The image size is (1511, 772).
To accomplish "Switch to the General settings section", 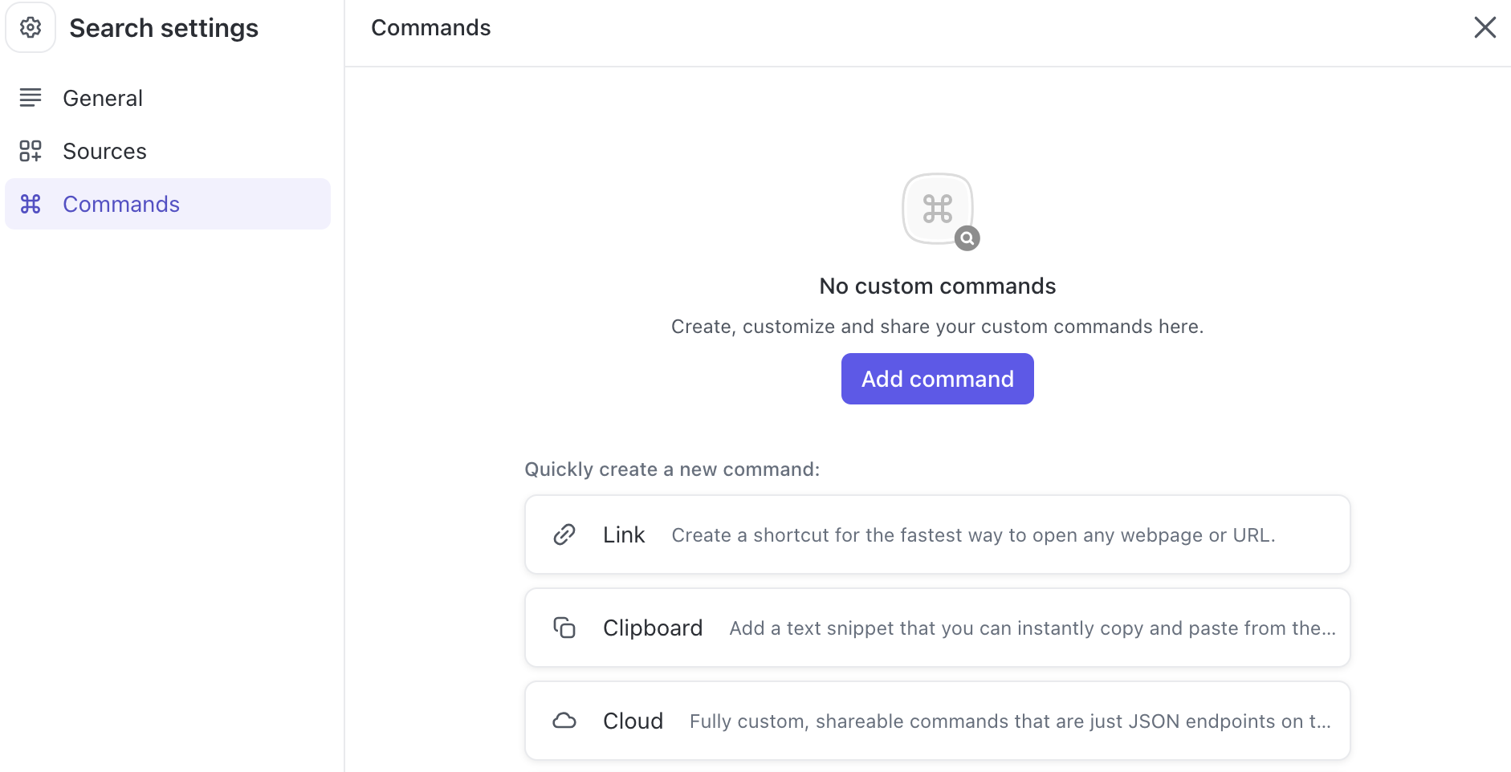I will pos(102,97).
